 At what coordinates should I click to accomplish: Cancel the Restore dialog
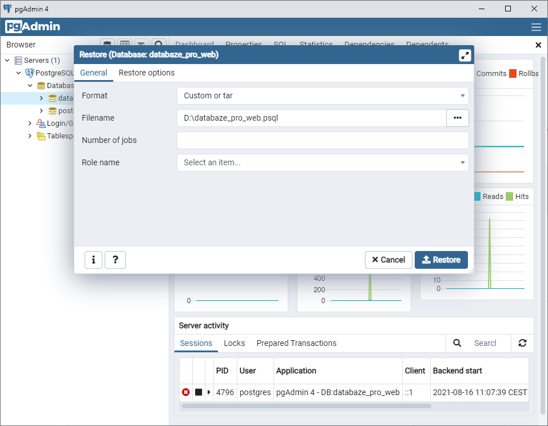(x=388, y=260)
